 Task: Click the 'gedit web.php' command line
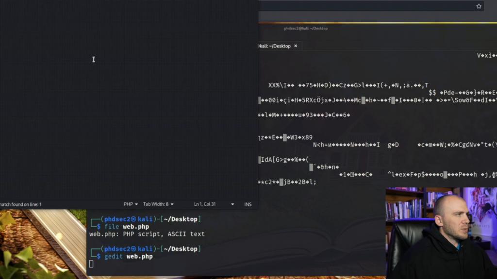[128, 257]
